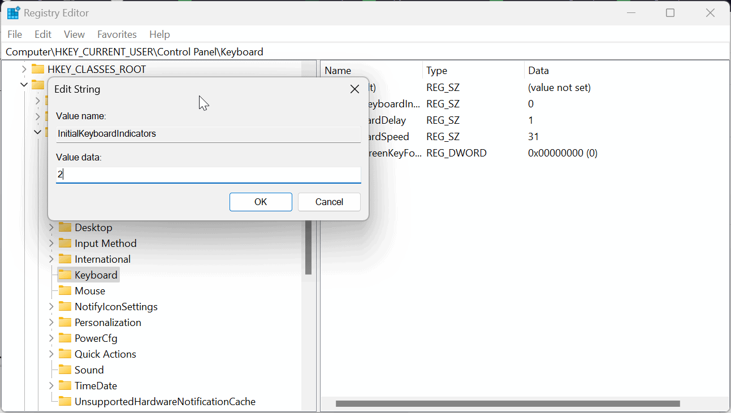Viewport: 731px width, 413px height.
Task: Click the HKEY_CLASSES_ROOT folder icon
Action: point(38,69)
